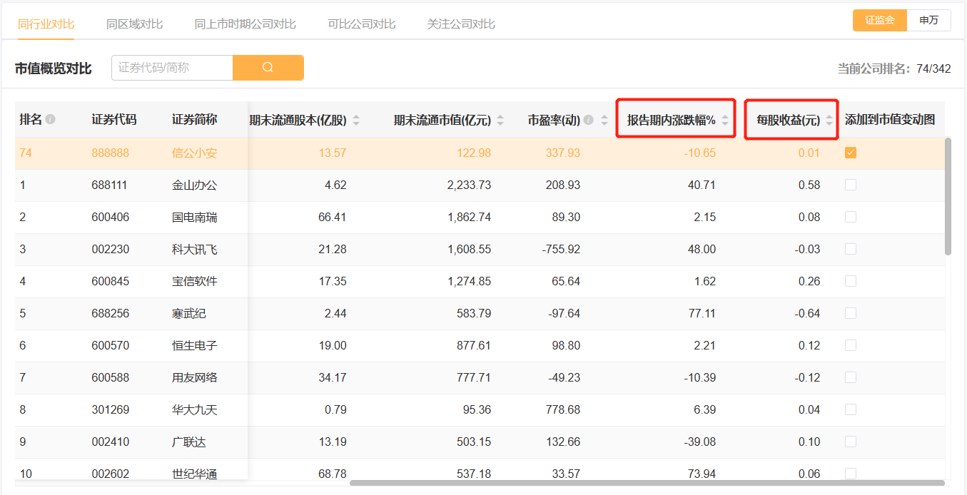Click the P/E value -755.92

tap(561, 249)
